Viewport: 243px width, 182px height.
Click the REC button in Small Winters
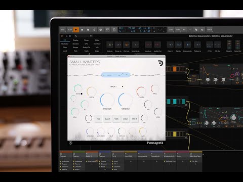[x=98, y=119]
